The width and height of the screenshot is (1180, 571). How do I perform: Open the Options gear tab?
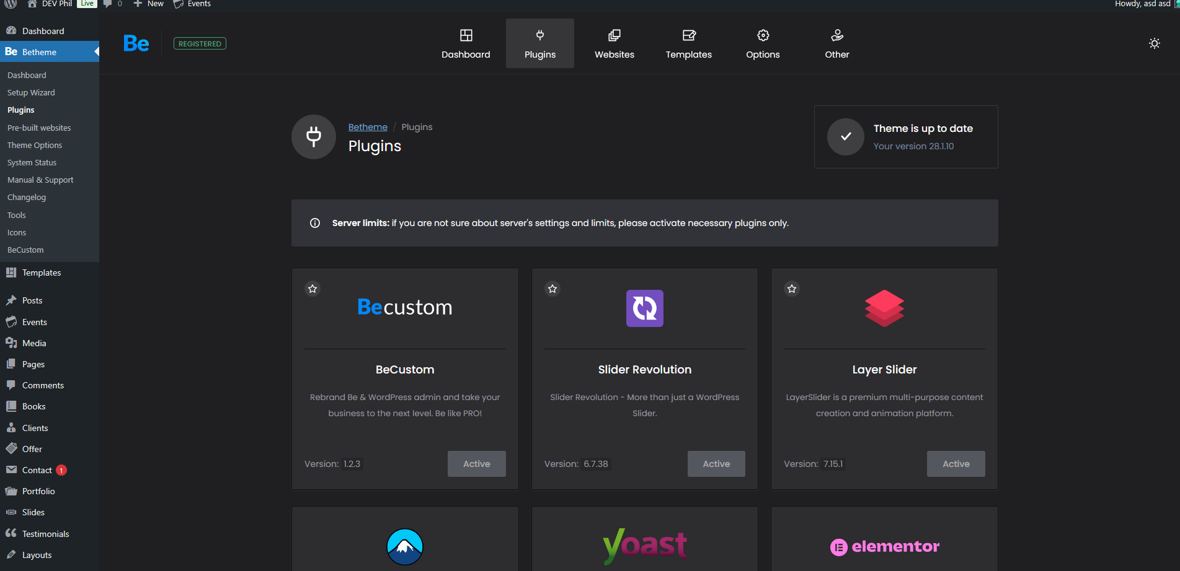pyautogui.click(x=763, y=43)
